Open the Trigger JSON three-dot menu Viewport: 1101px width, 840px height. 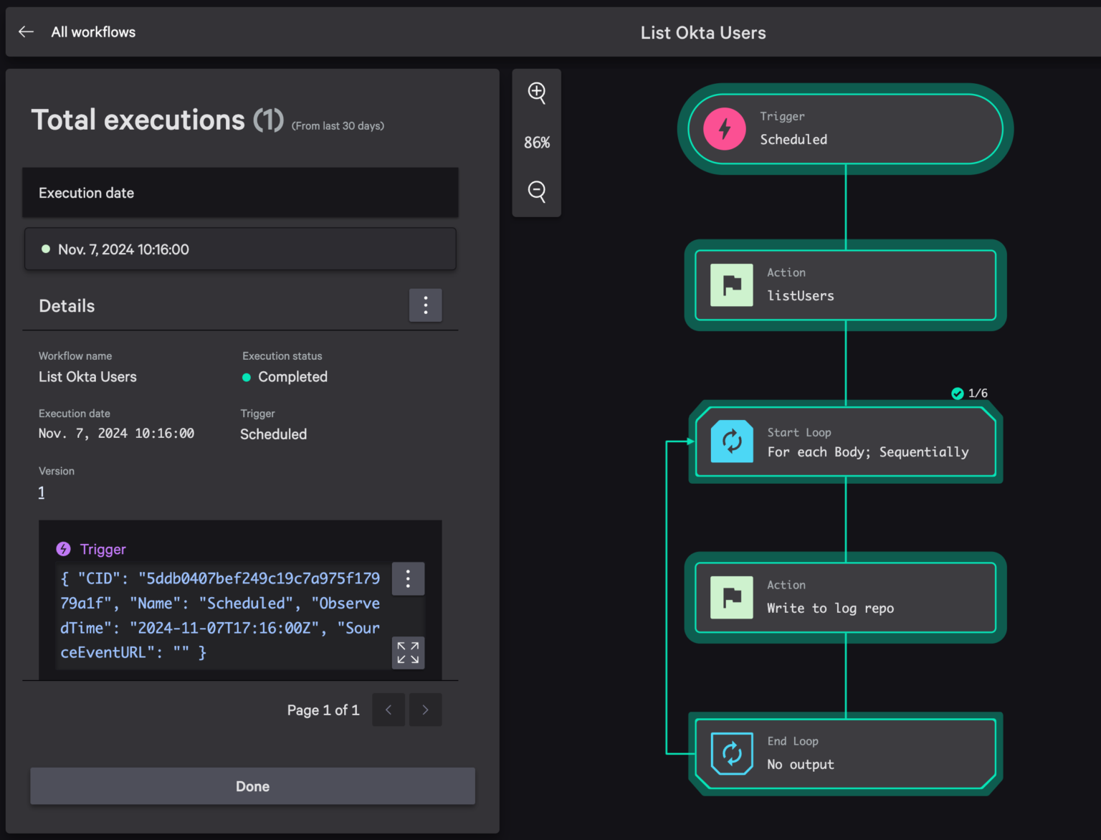click(x=408, y=579)
